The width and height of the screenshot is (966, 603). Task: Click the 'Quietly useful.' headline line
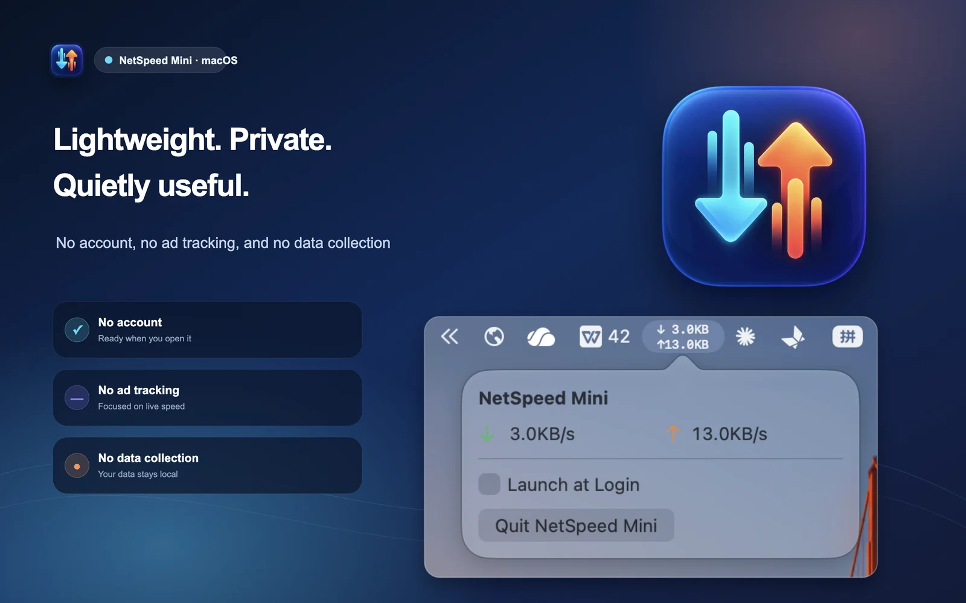coord(152,186)
